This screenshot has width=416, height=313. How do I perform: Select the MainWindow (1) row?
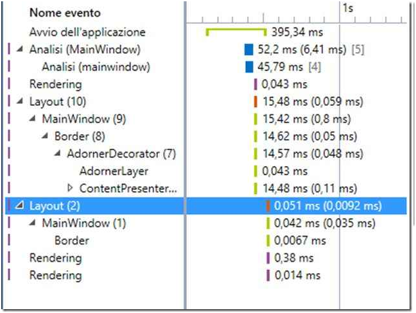[206, 223]
